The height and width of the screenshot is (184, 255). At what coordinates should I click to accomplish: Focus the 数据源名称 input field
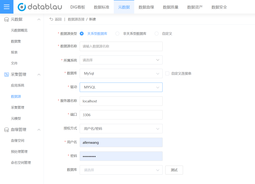[x=121, y=46]
